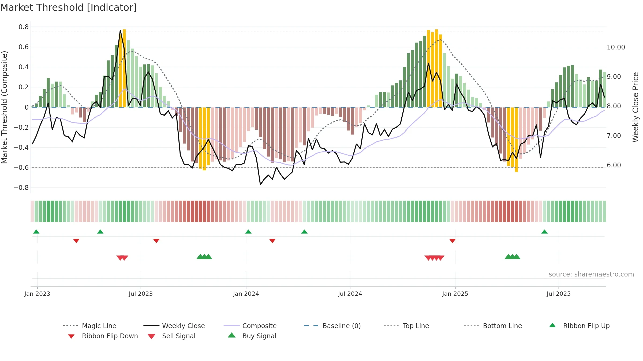
Task: Click the Ribbon Flip Up marker in June 2025
Action: pos(544,232)
